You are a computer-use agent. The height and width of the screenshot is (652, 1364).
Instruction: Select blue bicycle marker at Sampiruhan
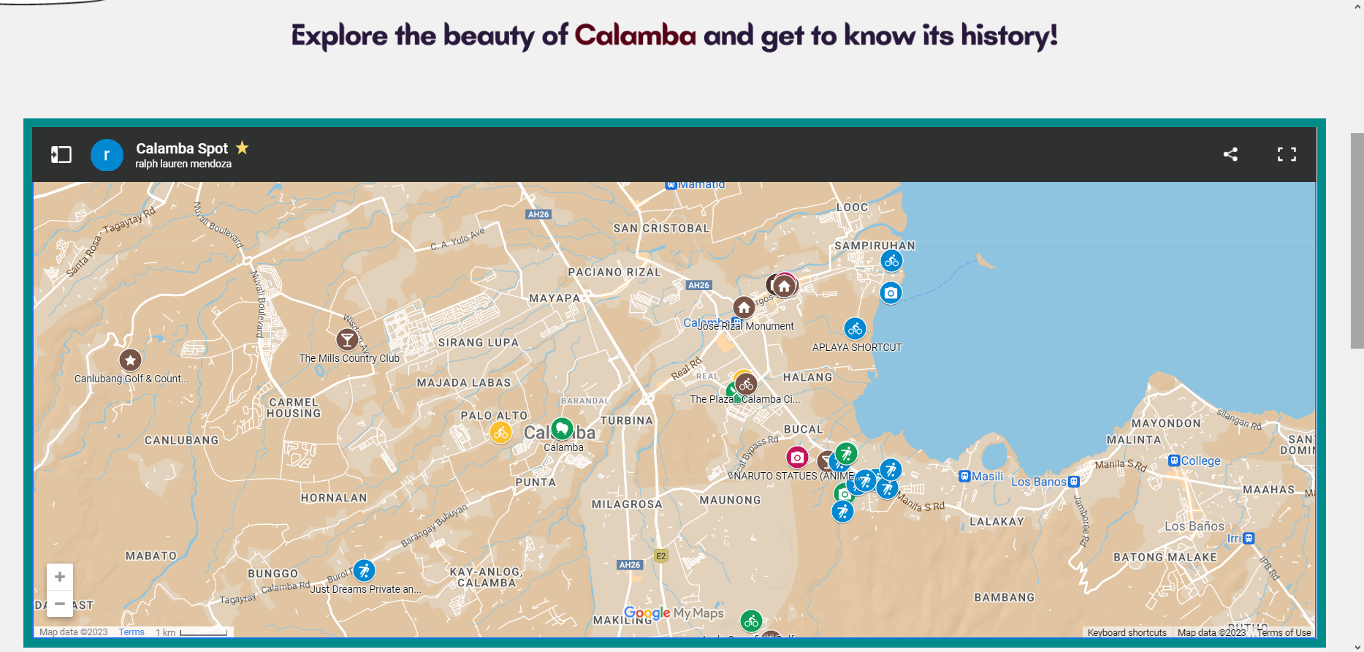click(x=891, y=261)
